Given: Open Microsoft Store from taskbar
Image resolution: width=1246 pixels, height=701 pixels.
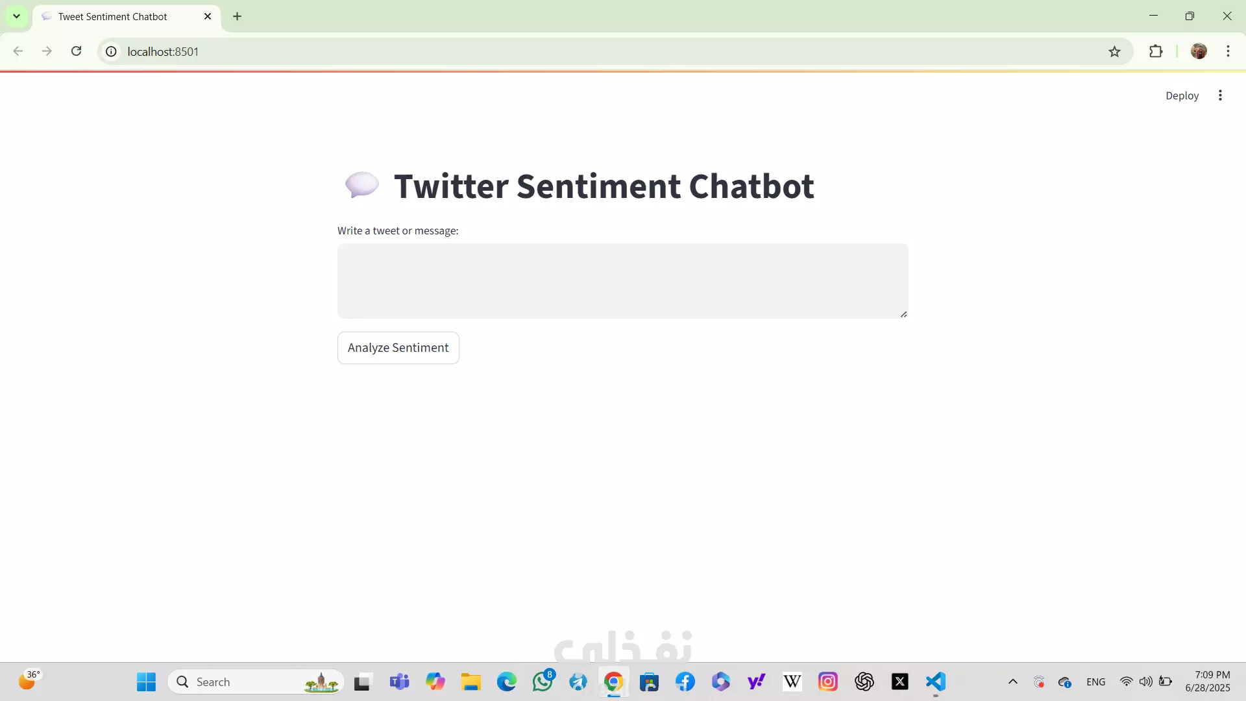Looking at the screenshot, I should point(649,682).
